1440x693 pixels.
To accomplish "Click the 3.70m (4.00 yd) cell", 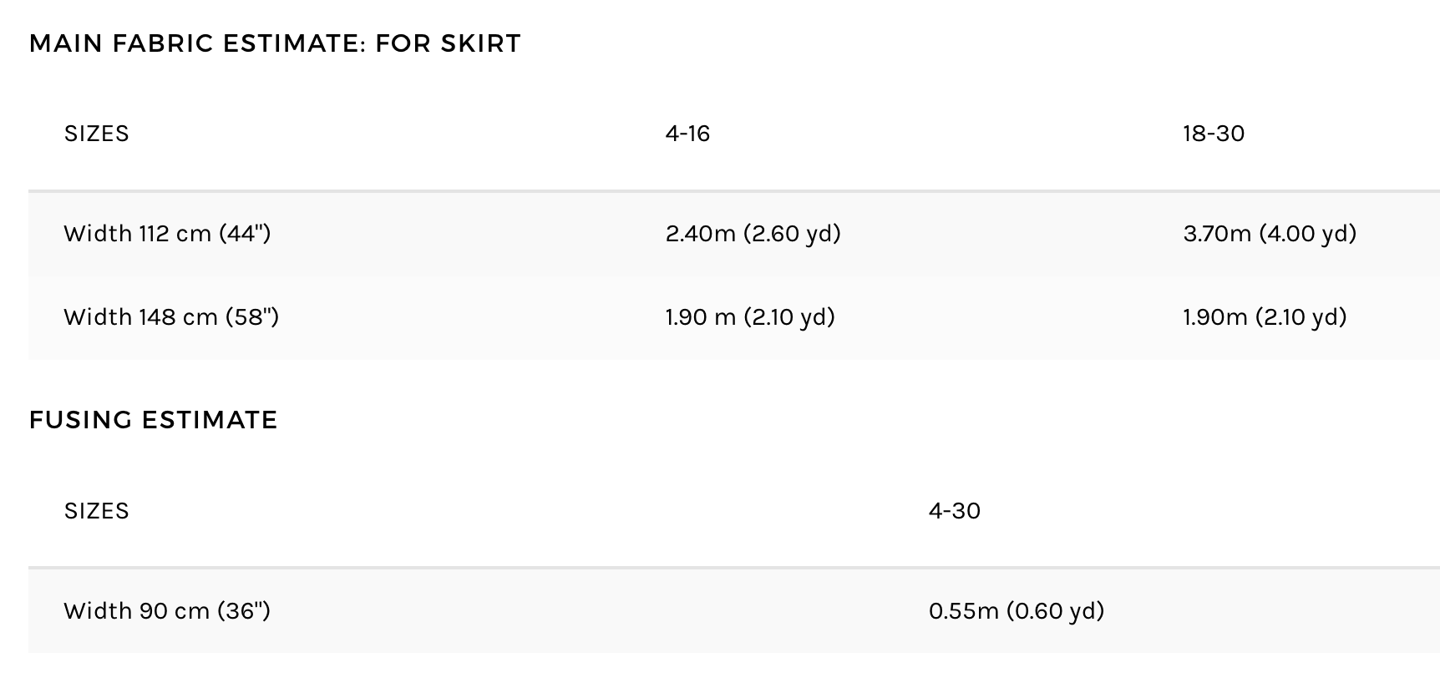I will (x=1270, y=233).
